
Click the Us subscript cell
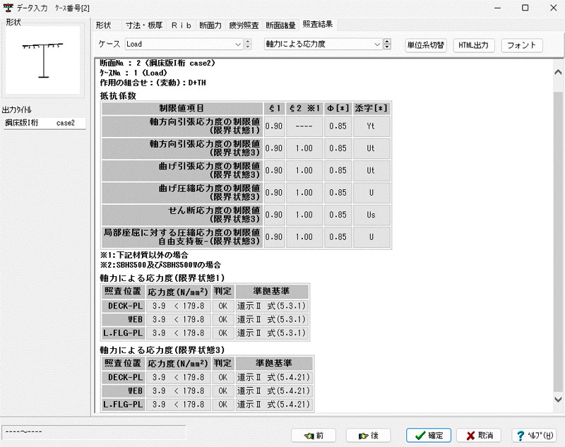tap(371, 215)
